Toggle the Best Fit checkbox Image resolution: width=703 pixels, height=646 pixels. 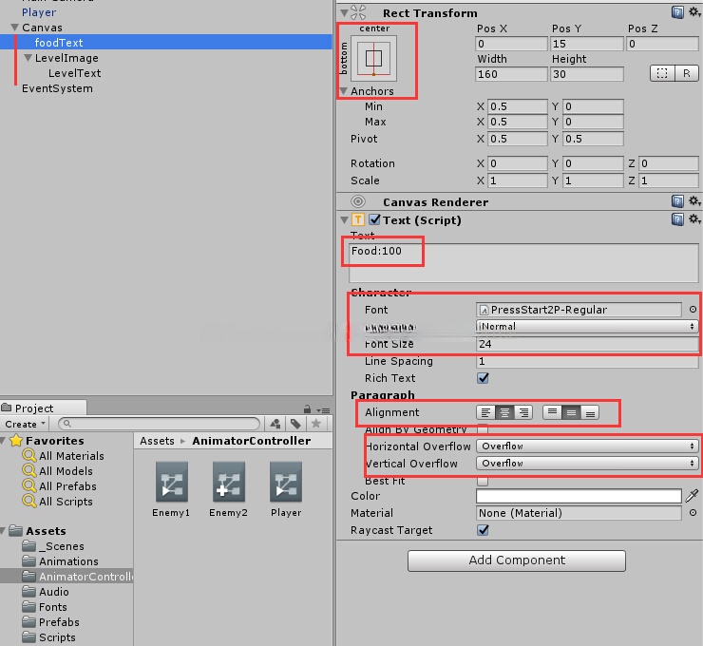point(483,481)
